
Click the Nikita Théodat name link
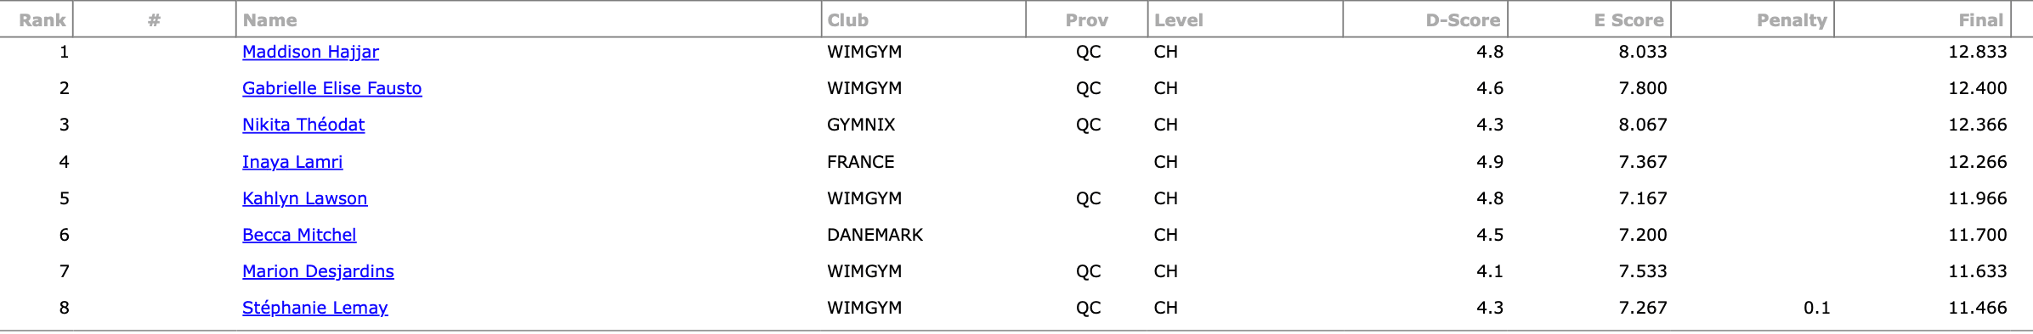303,125
